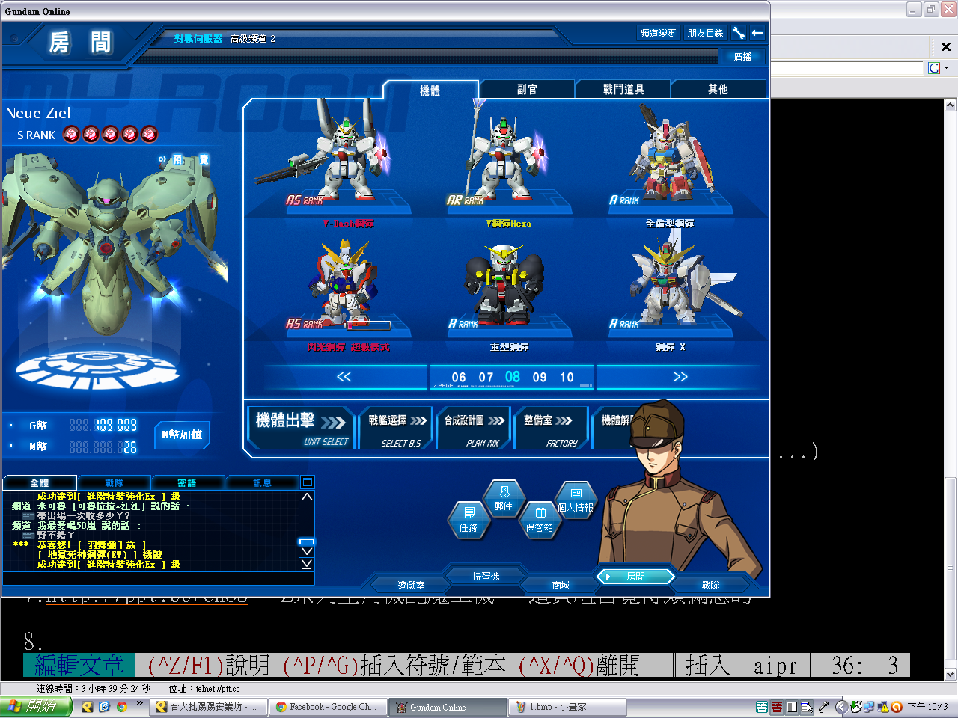Select the 房間 room nav button
The image size is (958, 718).
[635, 577]
